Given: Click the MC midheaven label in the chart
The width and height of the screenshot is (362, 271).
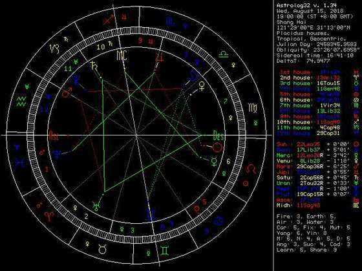Looking at the screenshot, I should click(x=122, y=55).
